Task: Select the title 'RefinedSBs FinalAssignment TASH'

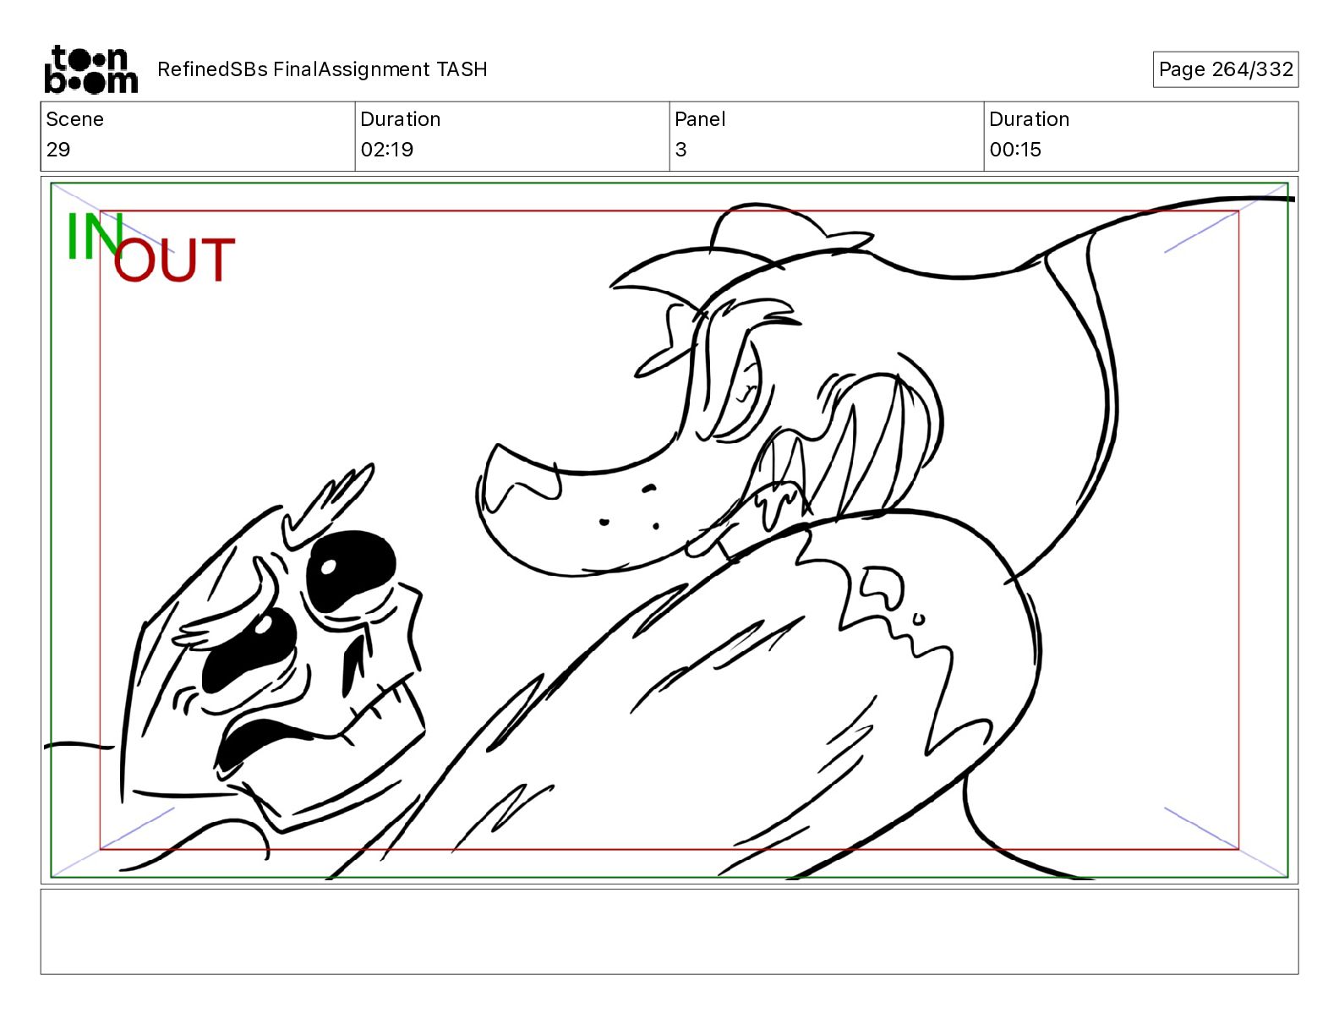Action: [322, 69]
